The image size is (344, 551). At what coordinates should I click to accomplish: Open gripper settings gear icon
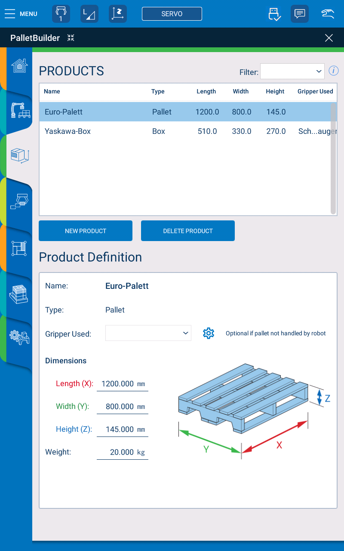(209, 333)
